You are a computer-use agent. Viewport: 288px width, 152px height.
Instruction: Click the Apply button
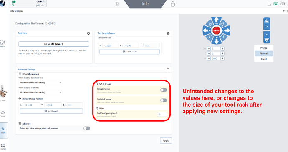pos(166,140)
